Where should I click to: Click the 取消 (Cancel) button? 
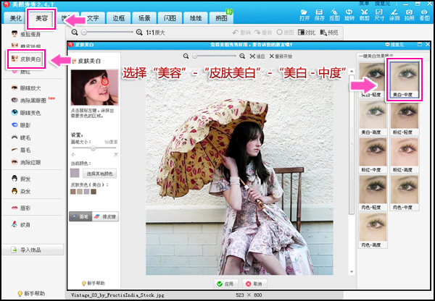(x=254, y=283)
